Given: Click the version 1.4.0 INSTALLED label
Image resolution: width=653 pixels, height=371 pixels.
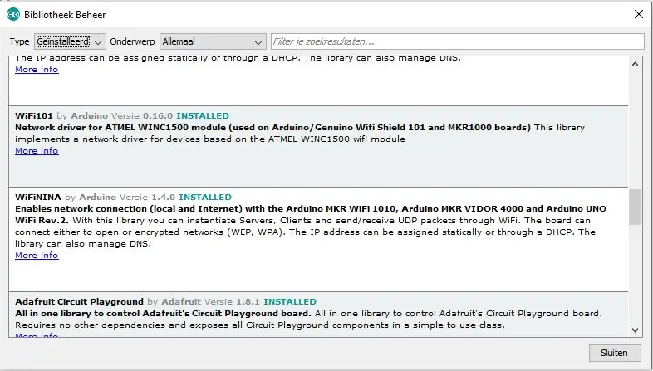Looking at the screenshot, I should 191,197.
